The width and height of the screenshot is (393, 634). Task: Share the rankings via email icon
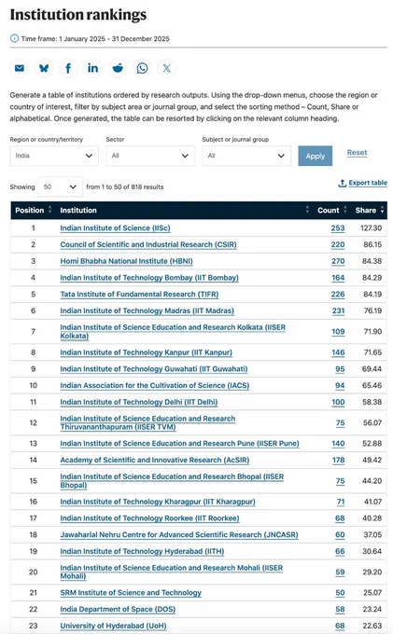point(19,68)
